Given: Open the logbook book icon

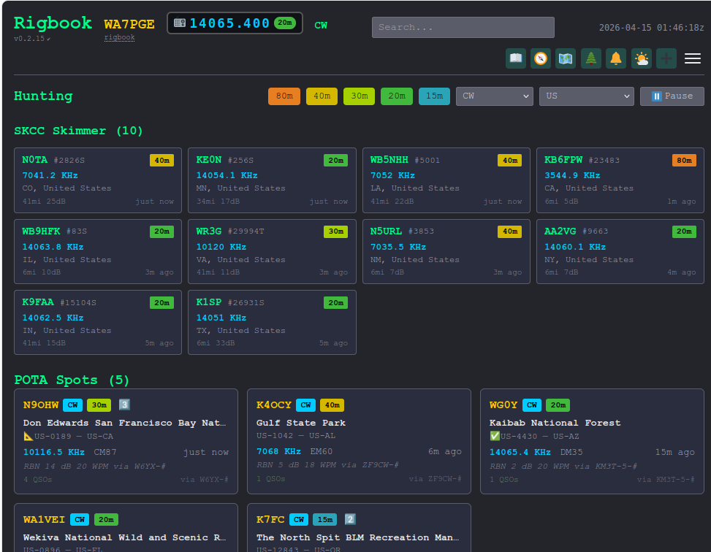Looking at the screenshot, I should [x=515, y=58].
